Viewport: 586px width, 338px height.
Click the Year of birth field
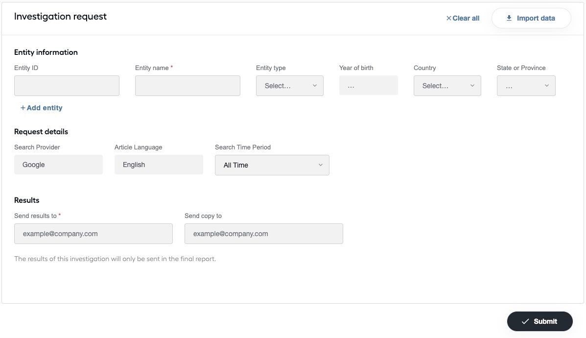coord(369,86)
